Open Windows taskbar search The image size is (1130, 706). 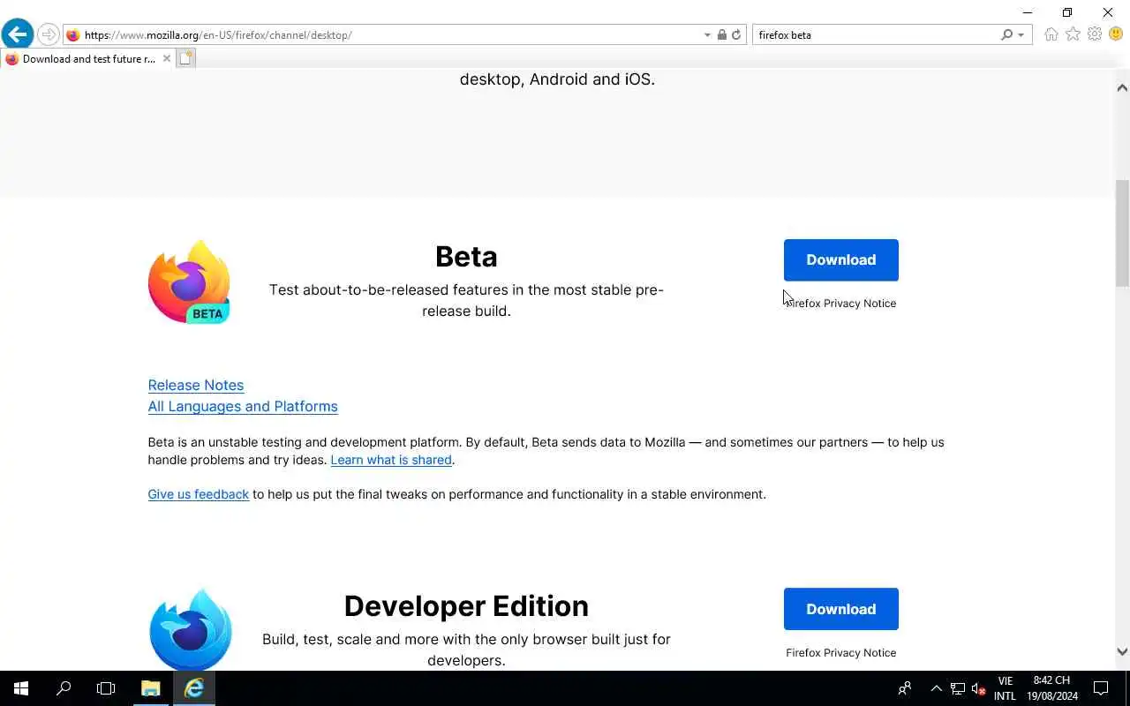tap(64, 688)
